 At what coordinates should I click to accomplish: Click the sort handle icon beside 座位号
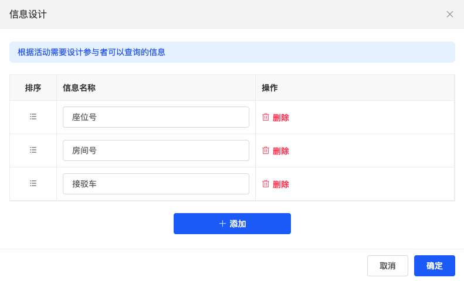tap(33, 116)
